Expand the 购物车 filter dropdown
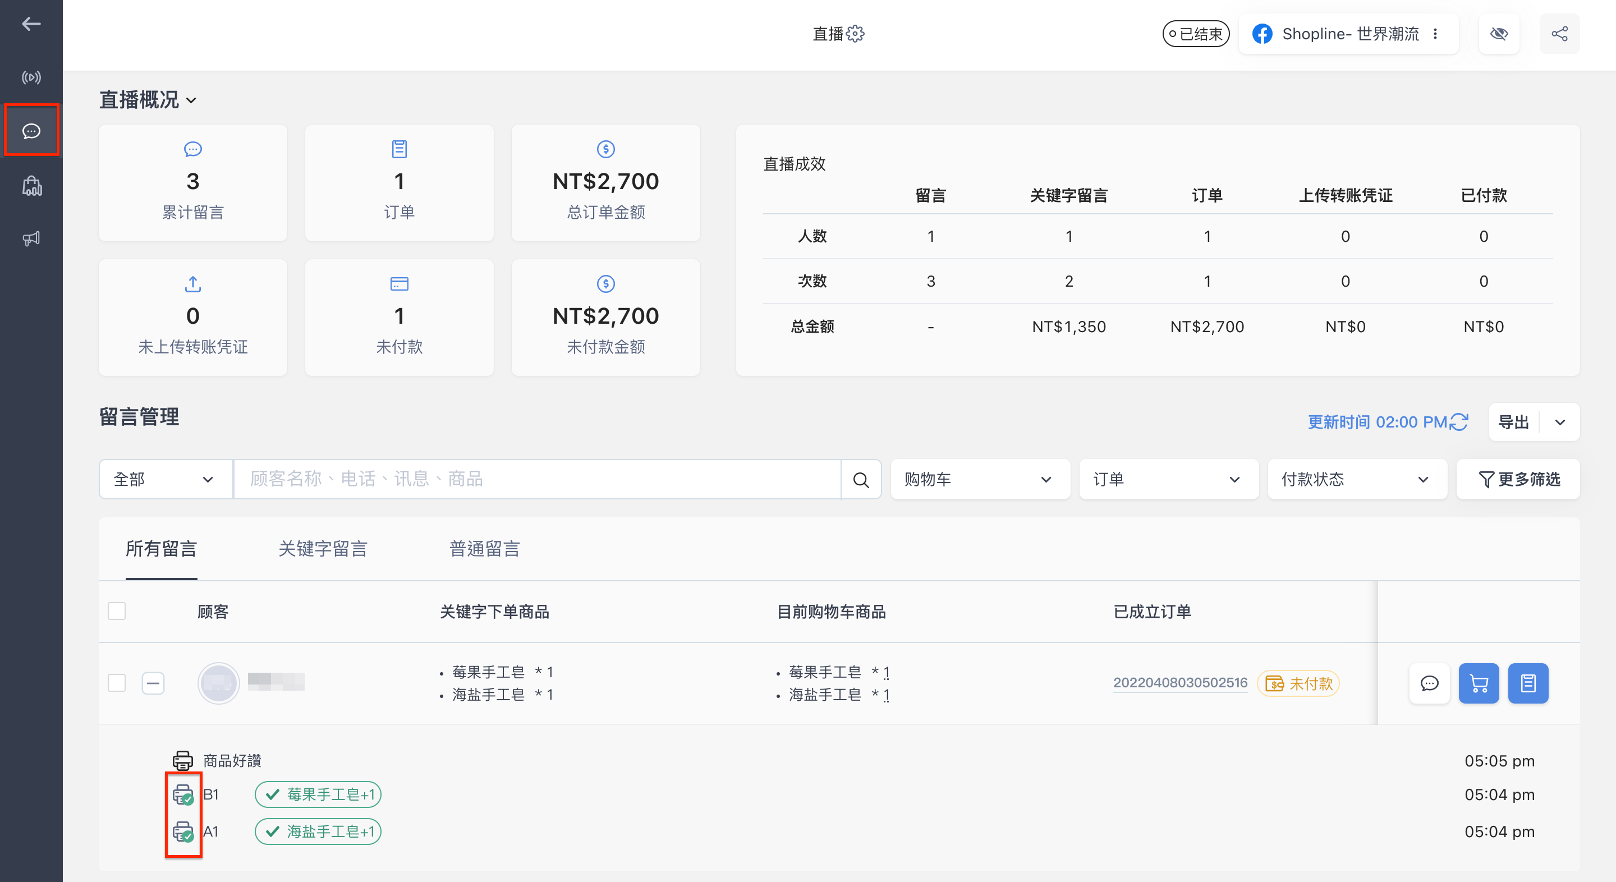The height and width of the screenshot is (882, 1616). pyautogui.click(x=980, y=479)
